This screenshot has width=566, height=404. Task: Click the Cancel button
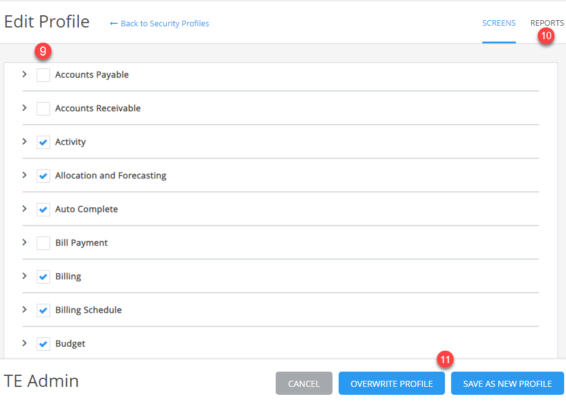click(304, 383)
